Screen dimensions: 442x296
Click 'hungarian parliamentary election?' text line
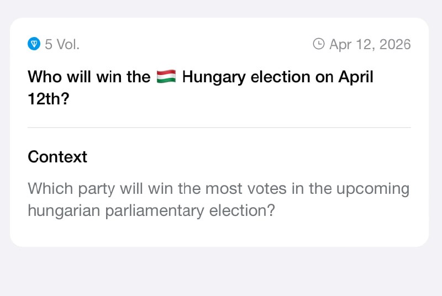[x=151, y=210]
